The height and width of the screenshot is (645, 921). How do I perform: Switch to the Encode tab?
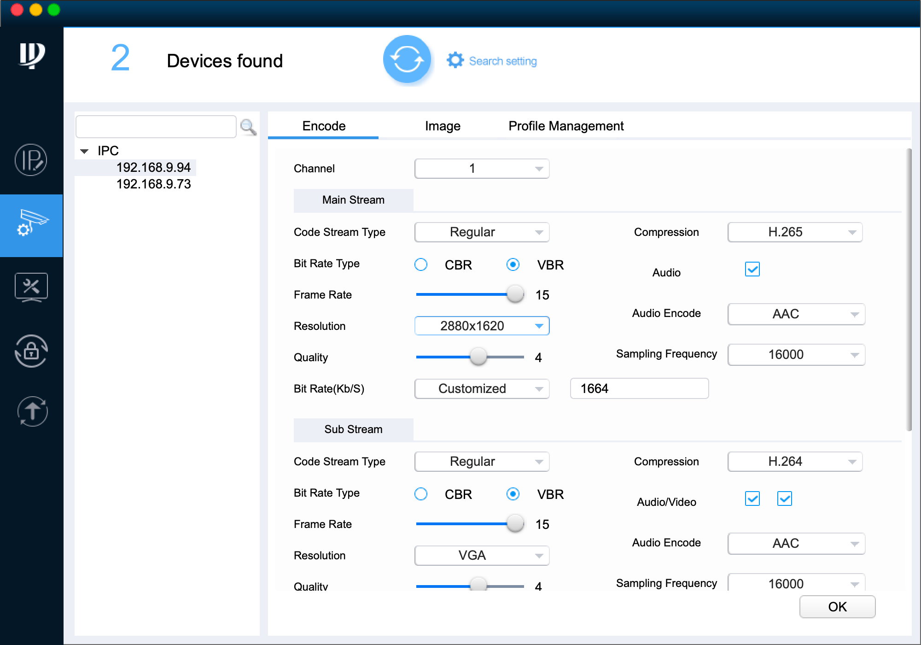pos(324,126)
